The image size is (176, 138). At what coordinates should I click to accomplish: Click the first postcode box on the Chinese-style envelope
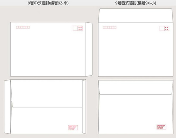(17, 28)
